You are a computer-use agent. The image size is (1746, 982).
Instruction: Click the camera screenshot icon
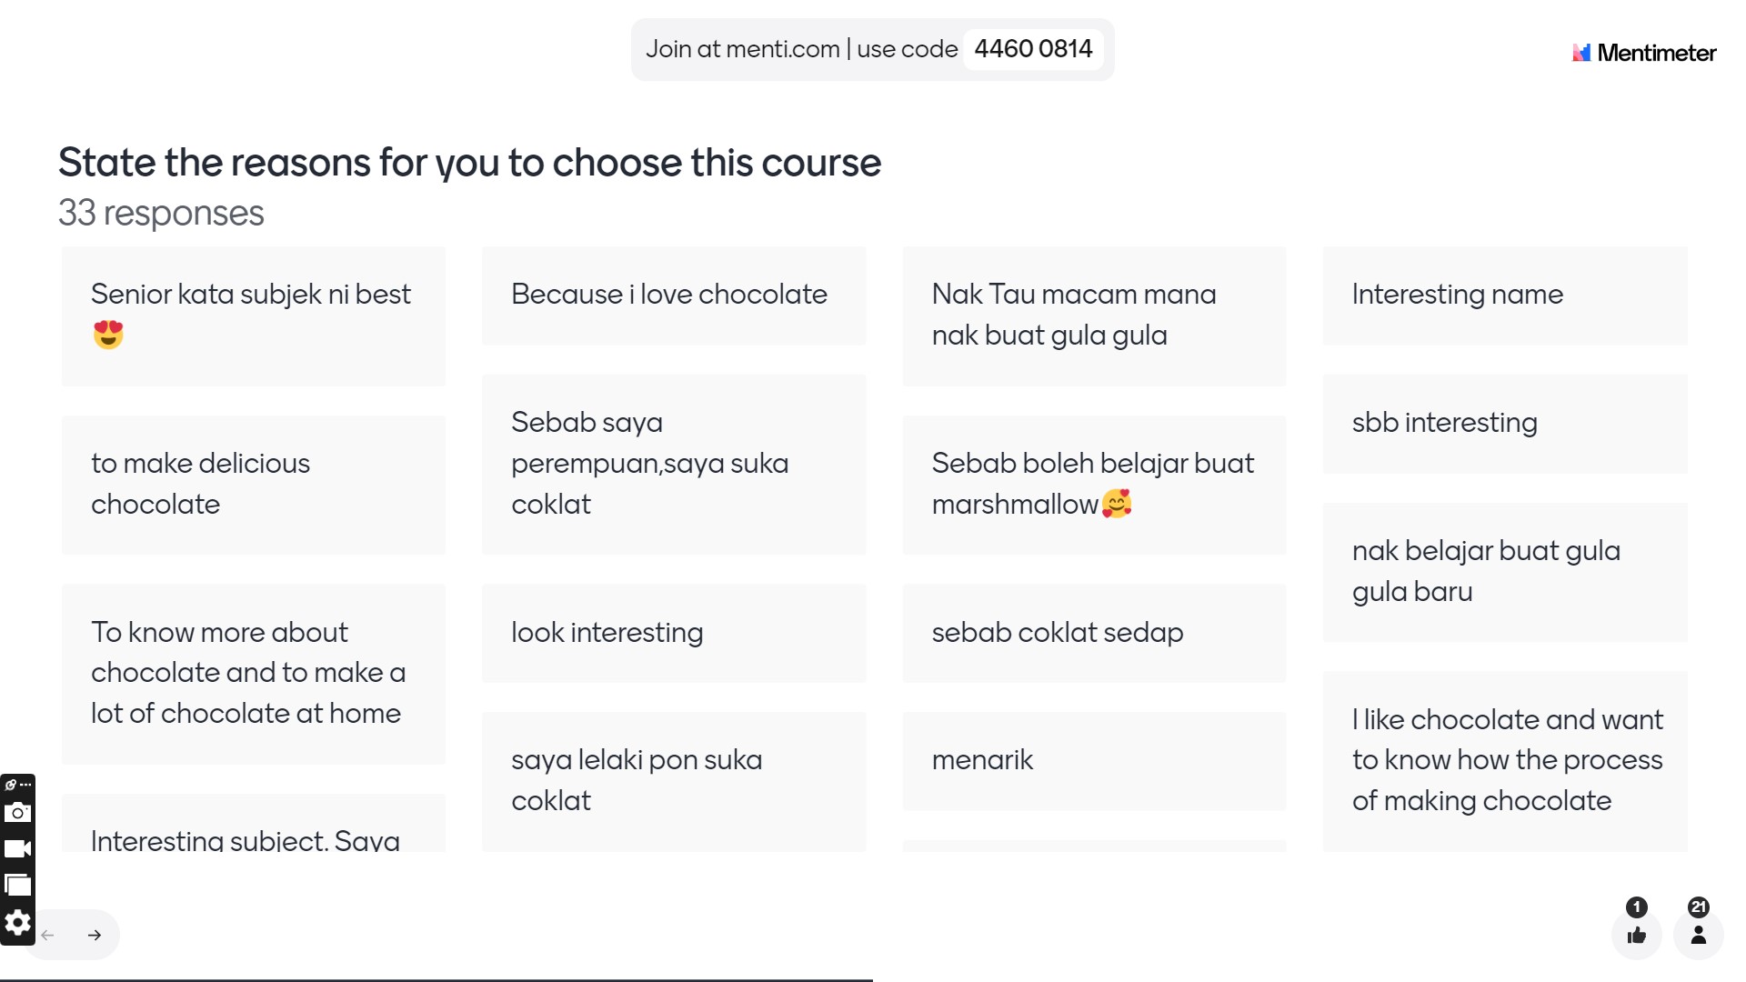(17, 813)
